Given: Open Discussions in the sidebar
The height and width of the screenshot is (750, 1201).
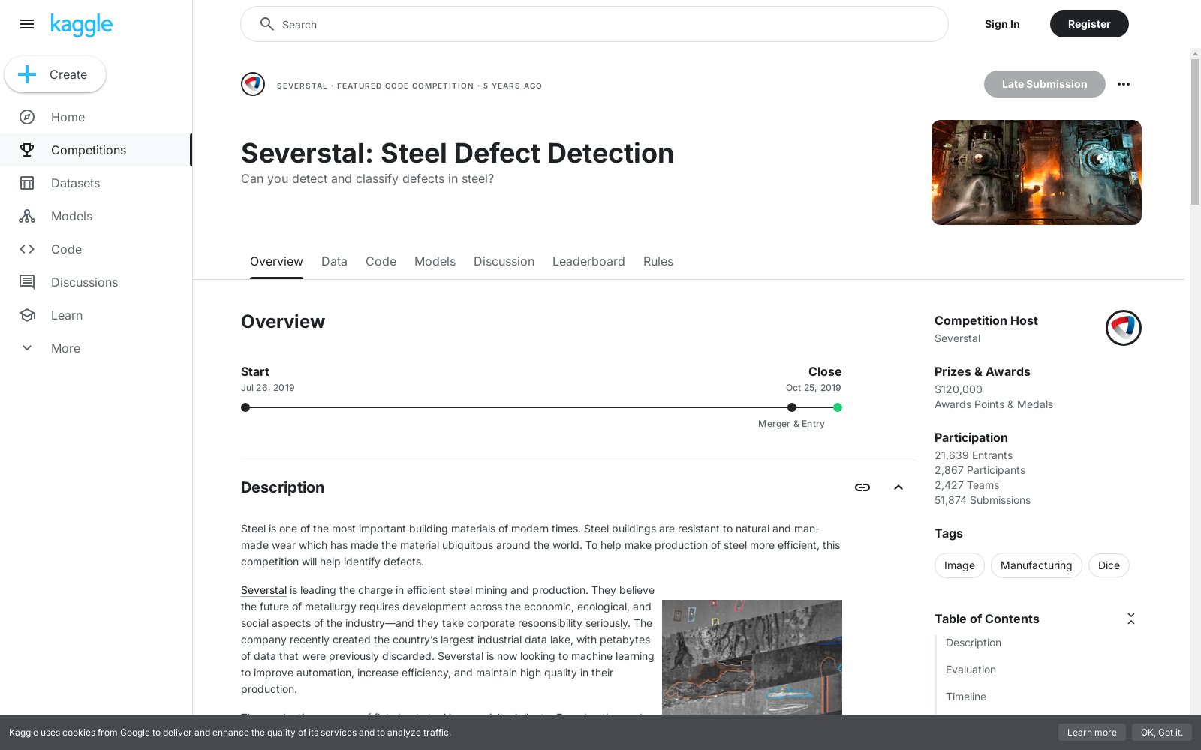Looking at the screenshot, I should (96, 282).
